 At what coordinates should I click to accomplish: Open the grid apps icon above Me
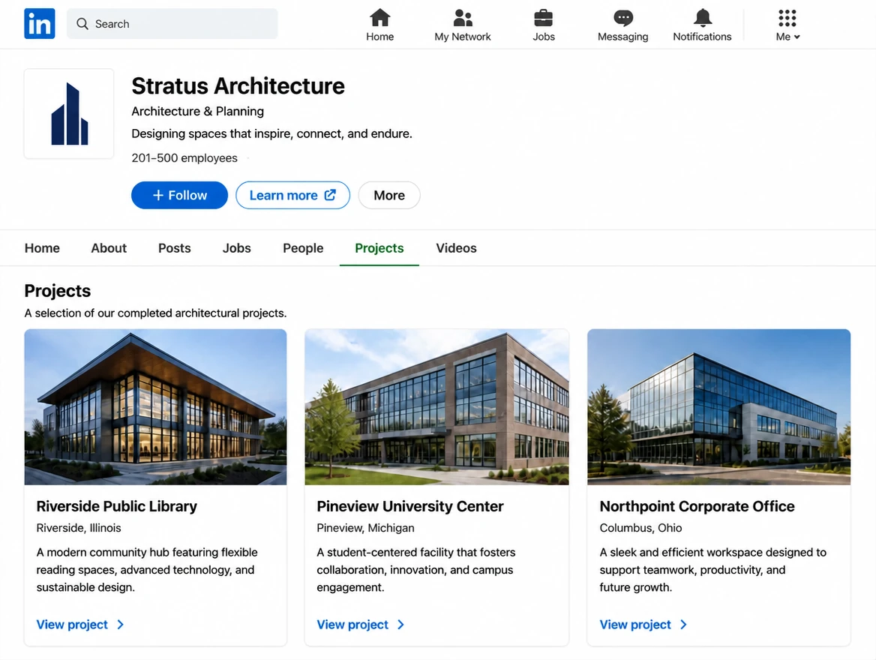coord(787,18)
